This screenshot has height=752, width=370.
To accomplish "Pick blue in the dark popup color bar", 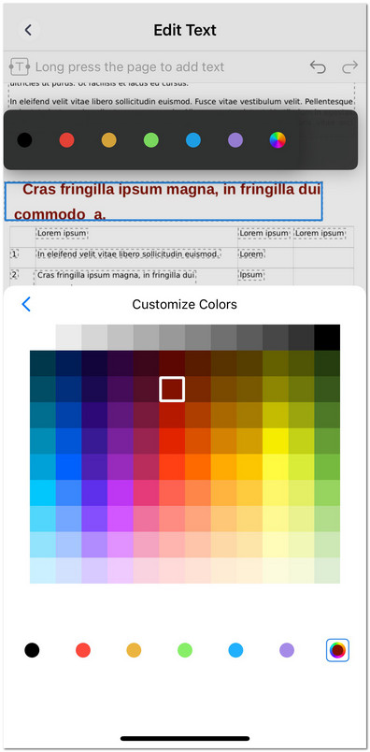I will [193, 140].
